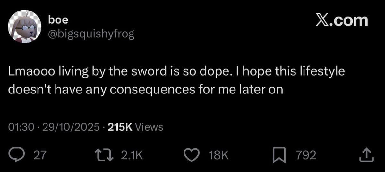The width and height of the screenshot is (385, 172).
Task: Click the bookmark count 792
Action: point(306,155)
